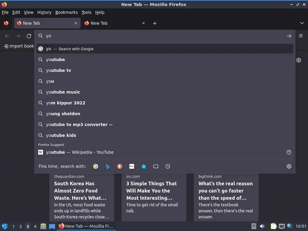Screen dimensions: 308x231
Task: Select 'yo — Search with Google' result
Action: pyautogui.click(x=165, y=49)
